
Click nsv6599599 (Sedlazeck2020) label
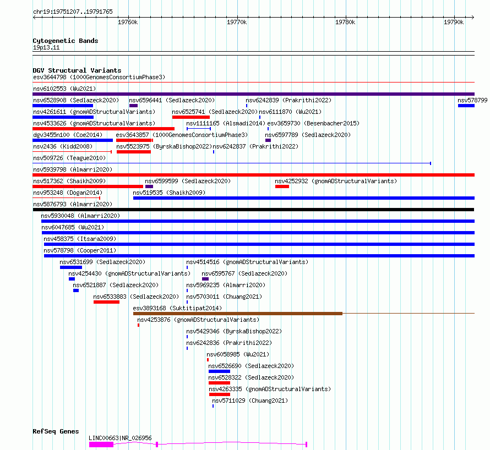pyautogui.click(x=188, y=181)
